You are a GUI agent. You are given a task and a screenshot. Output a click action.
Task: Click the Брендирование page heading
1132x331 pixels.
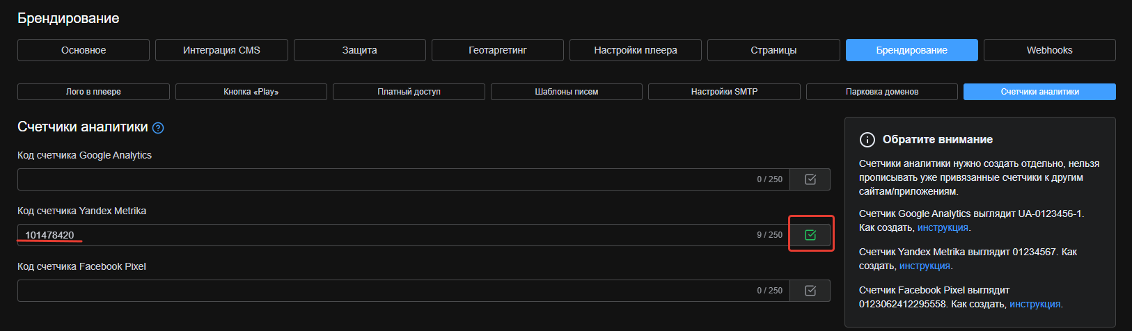pyautogui.click(x=68, y=19)
